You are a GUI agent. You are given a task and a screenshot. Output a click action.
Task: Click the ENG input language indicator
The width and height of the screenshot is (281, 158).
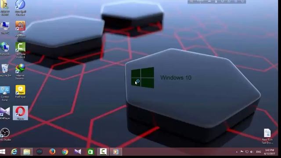(259, 152)
